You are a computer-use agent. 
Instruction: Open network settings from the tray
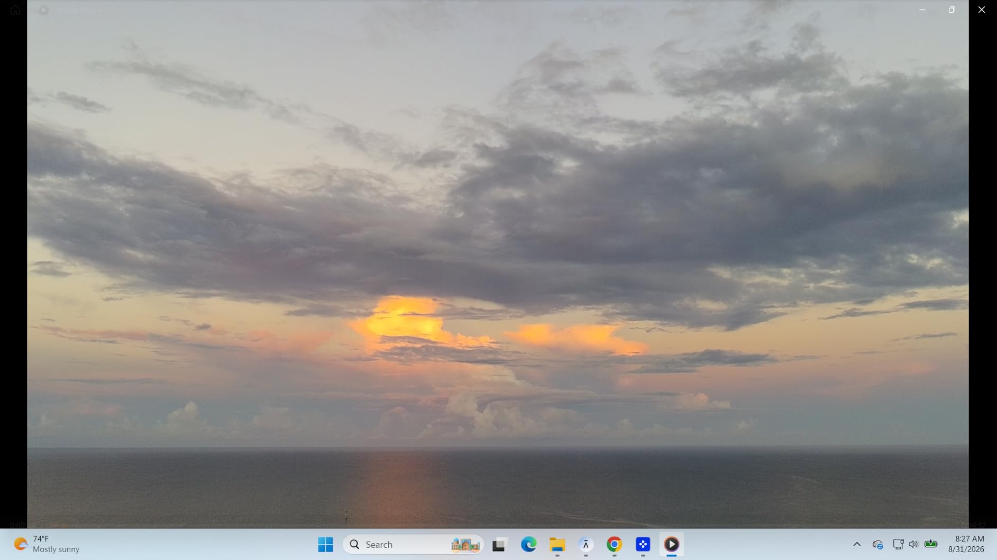pyautogui.click(x=898, y=544)
